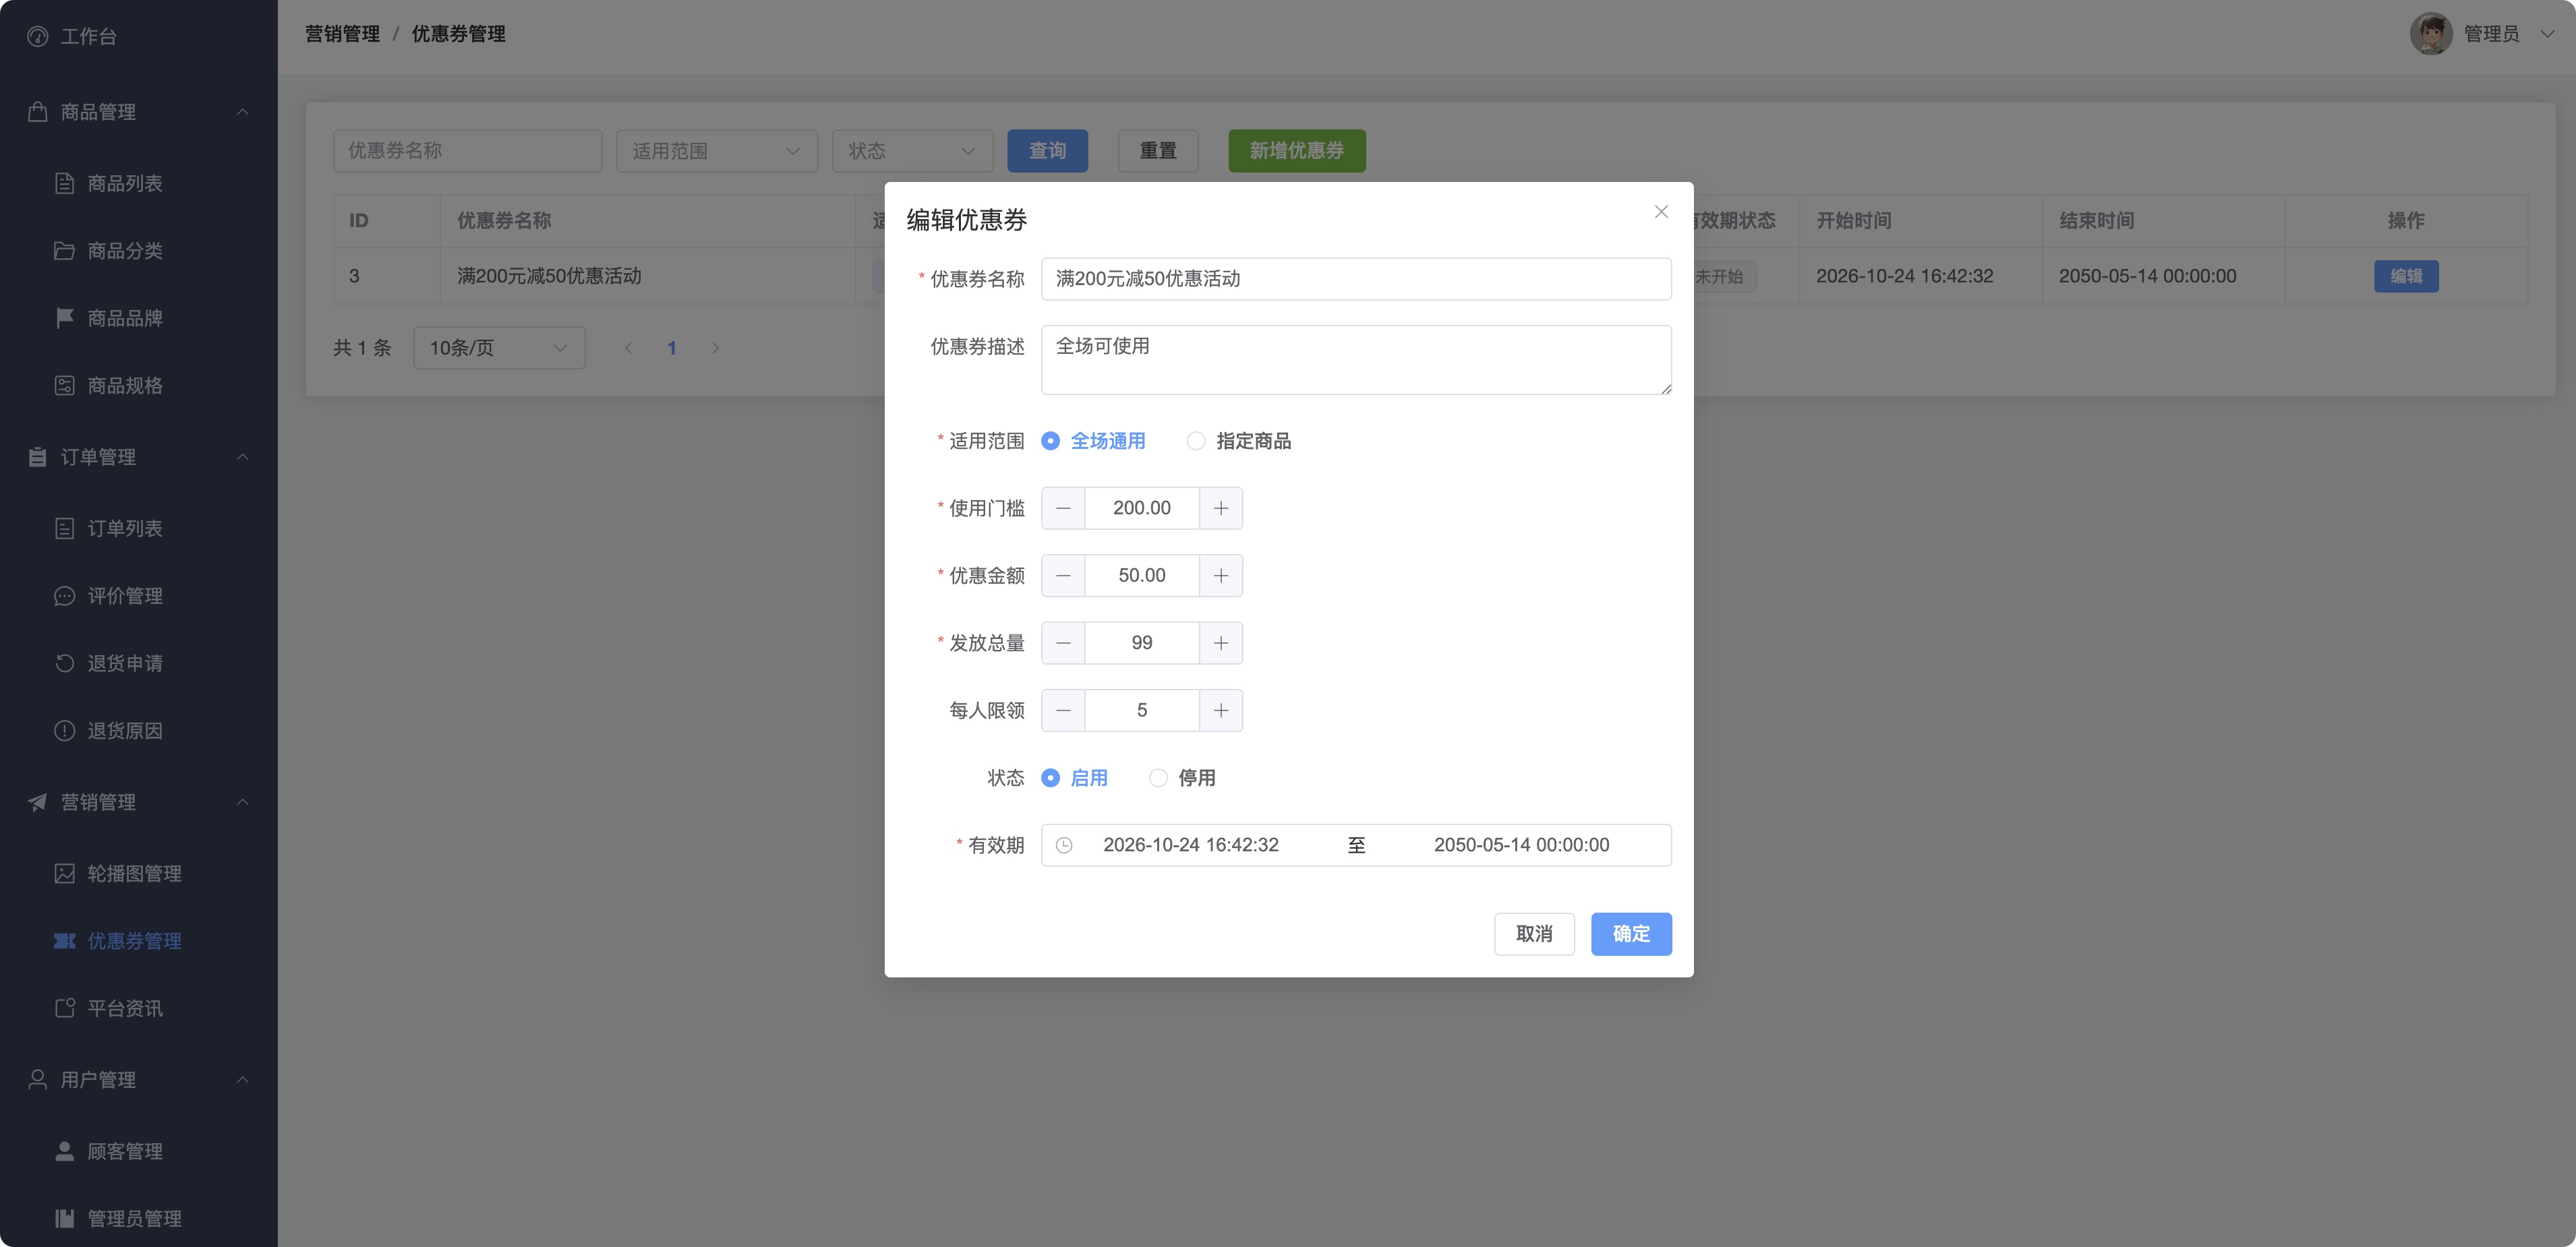Click the 订单列表 list icon

pos(65,528)
